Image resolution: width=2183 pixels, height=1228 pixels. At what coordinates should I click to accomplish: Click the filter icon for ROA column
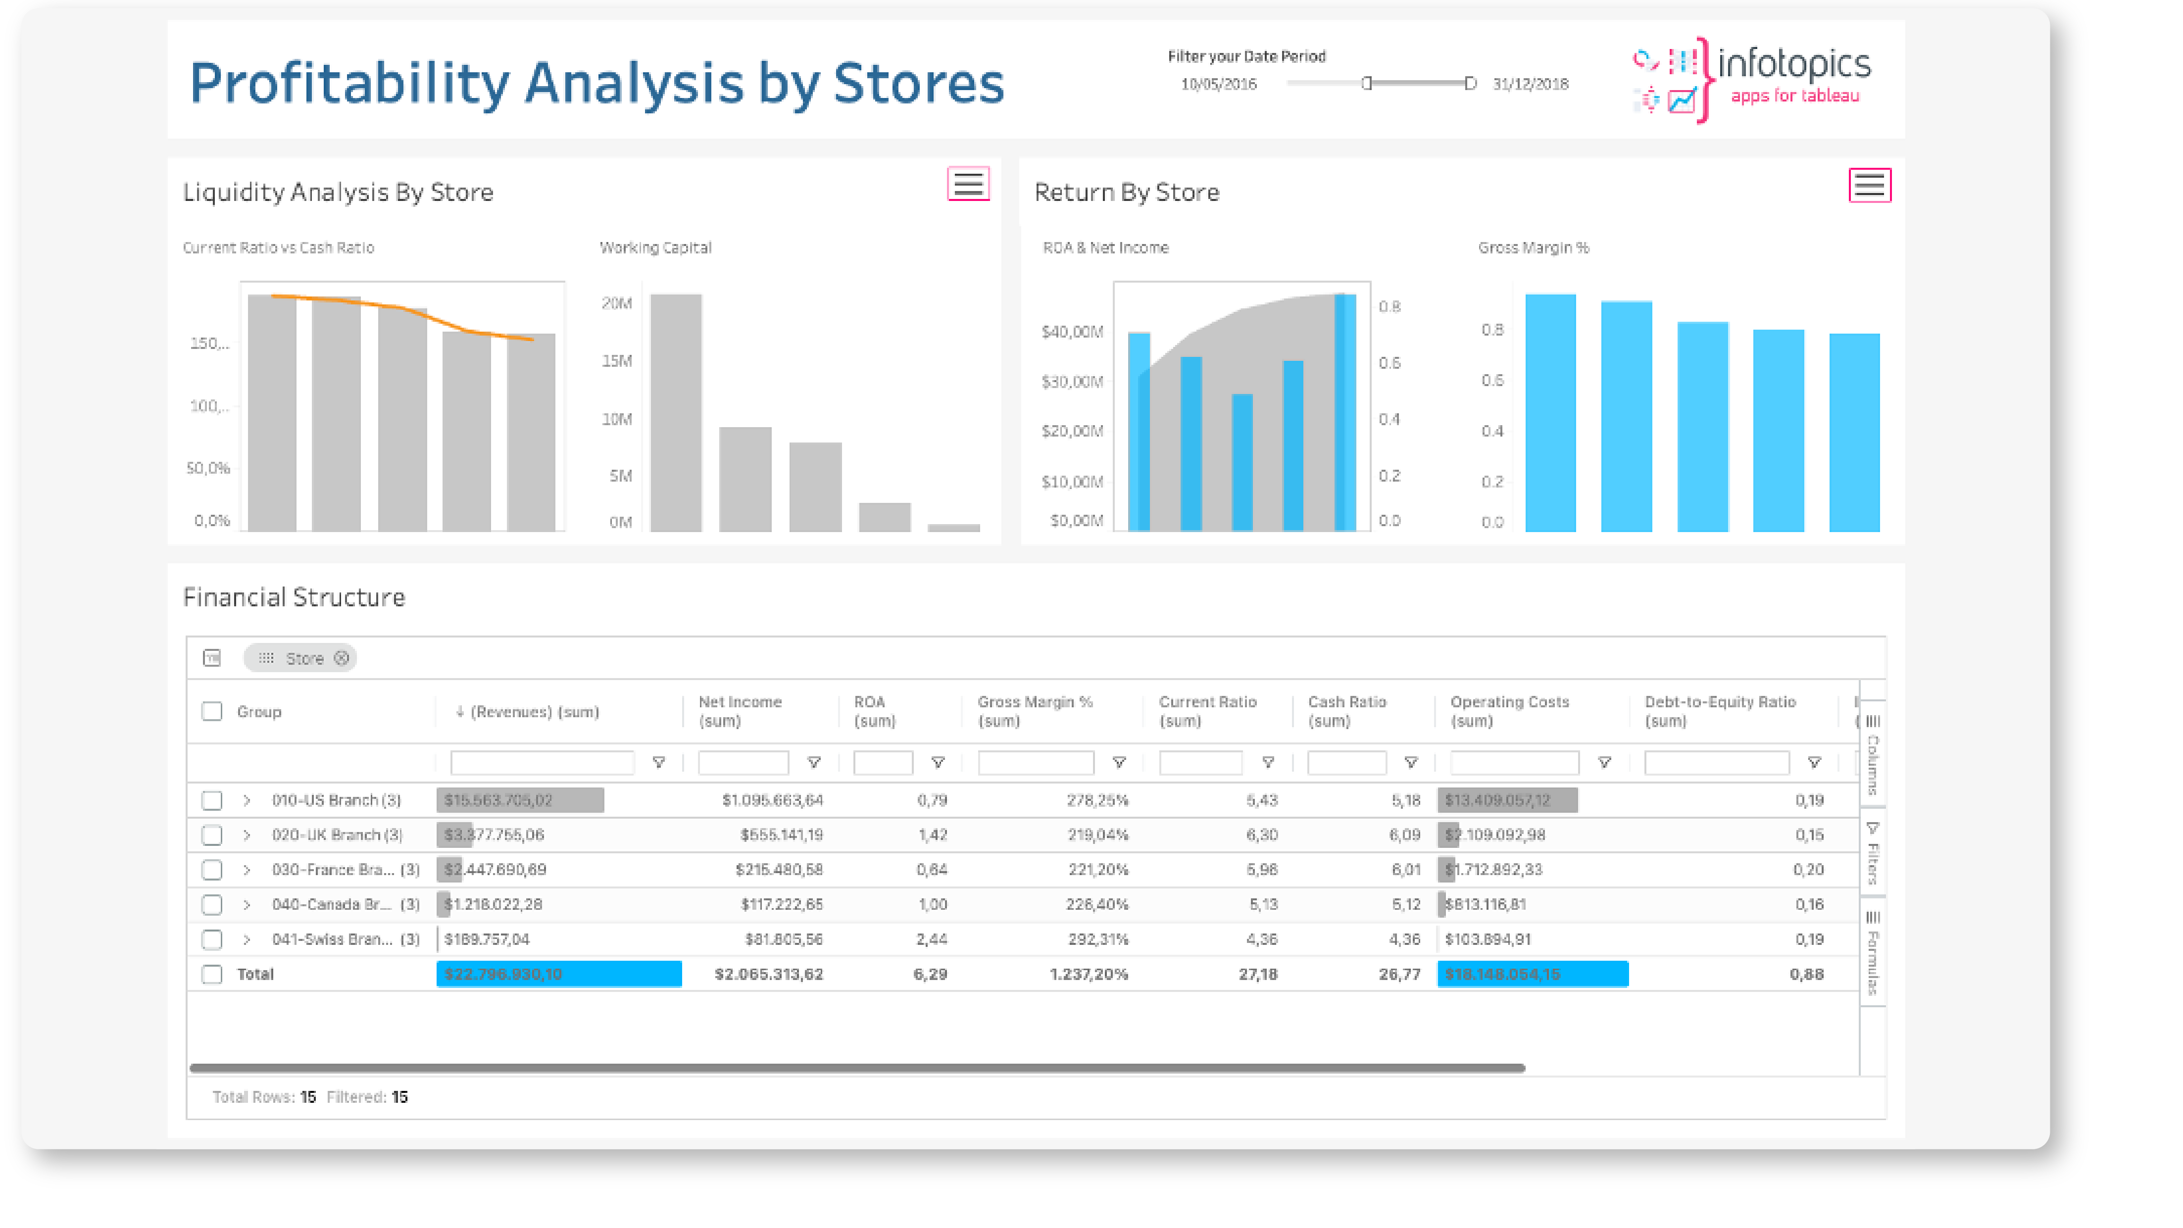937,763
